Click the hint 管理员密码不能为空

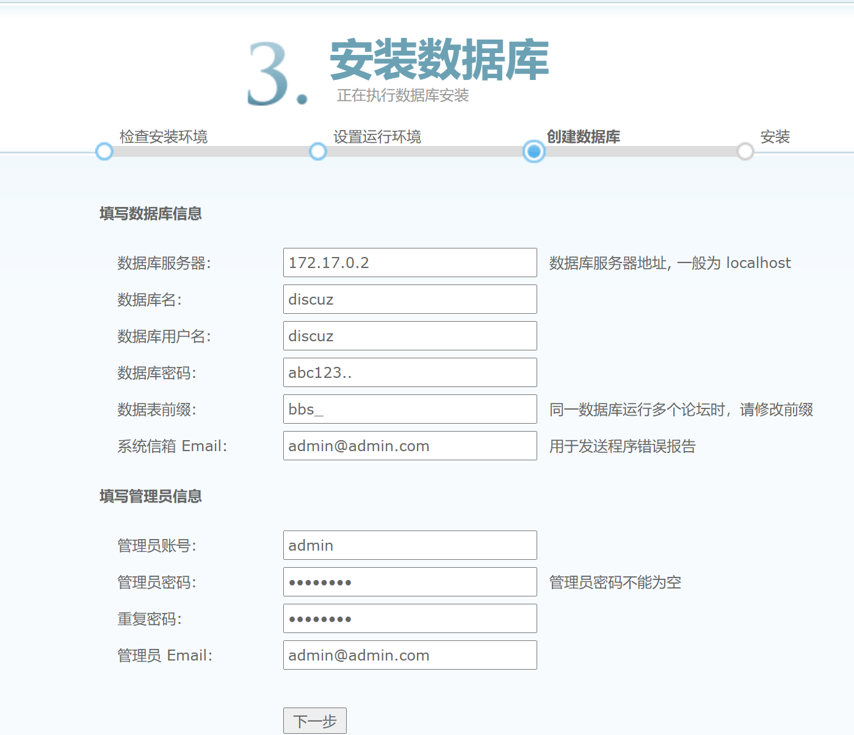click(x=615, y=582)
